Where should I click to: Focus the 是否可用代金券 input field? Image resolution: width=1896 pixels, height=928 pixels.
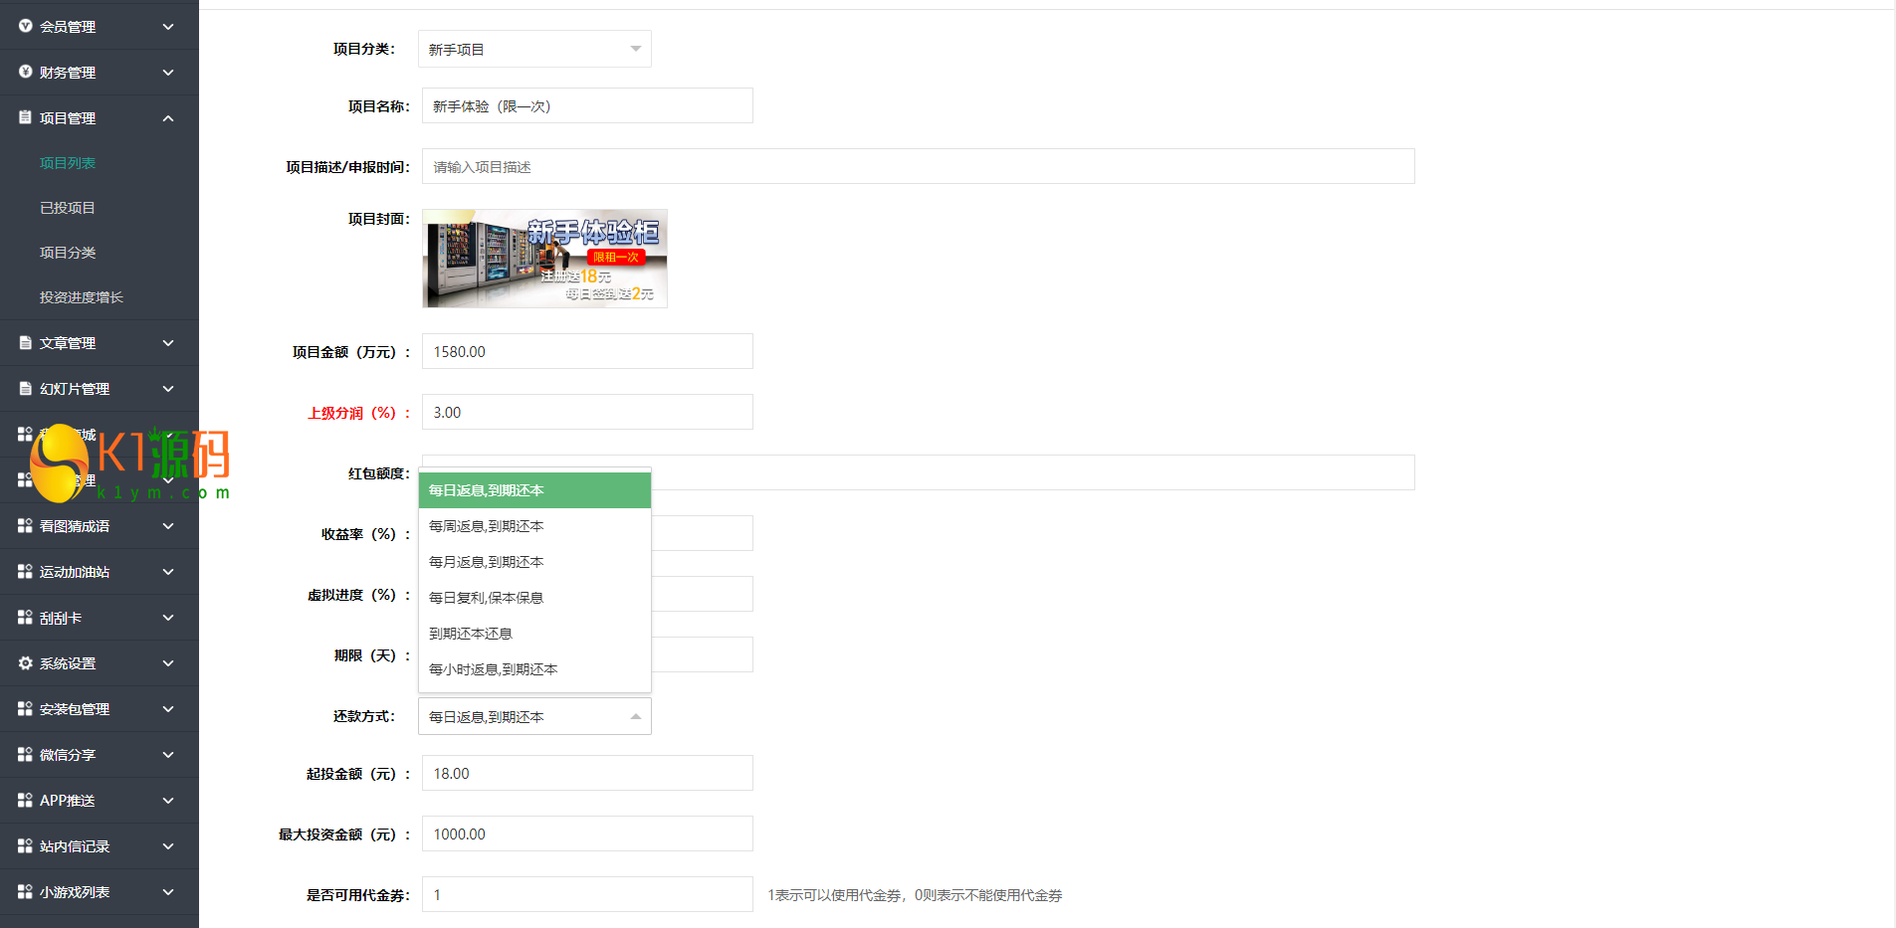point(587,894)
